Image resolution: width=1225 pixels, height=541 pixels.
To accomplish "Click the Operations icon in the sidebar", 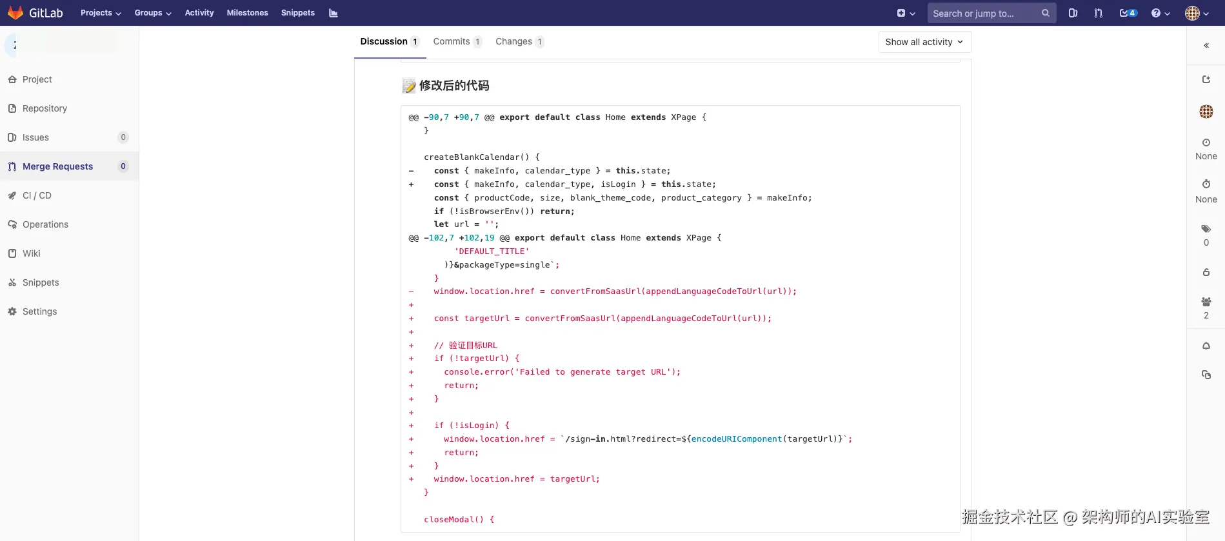I will [x=12, y=224].
